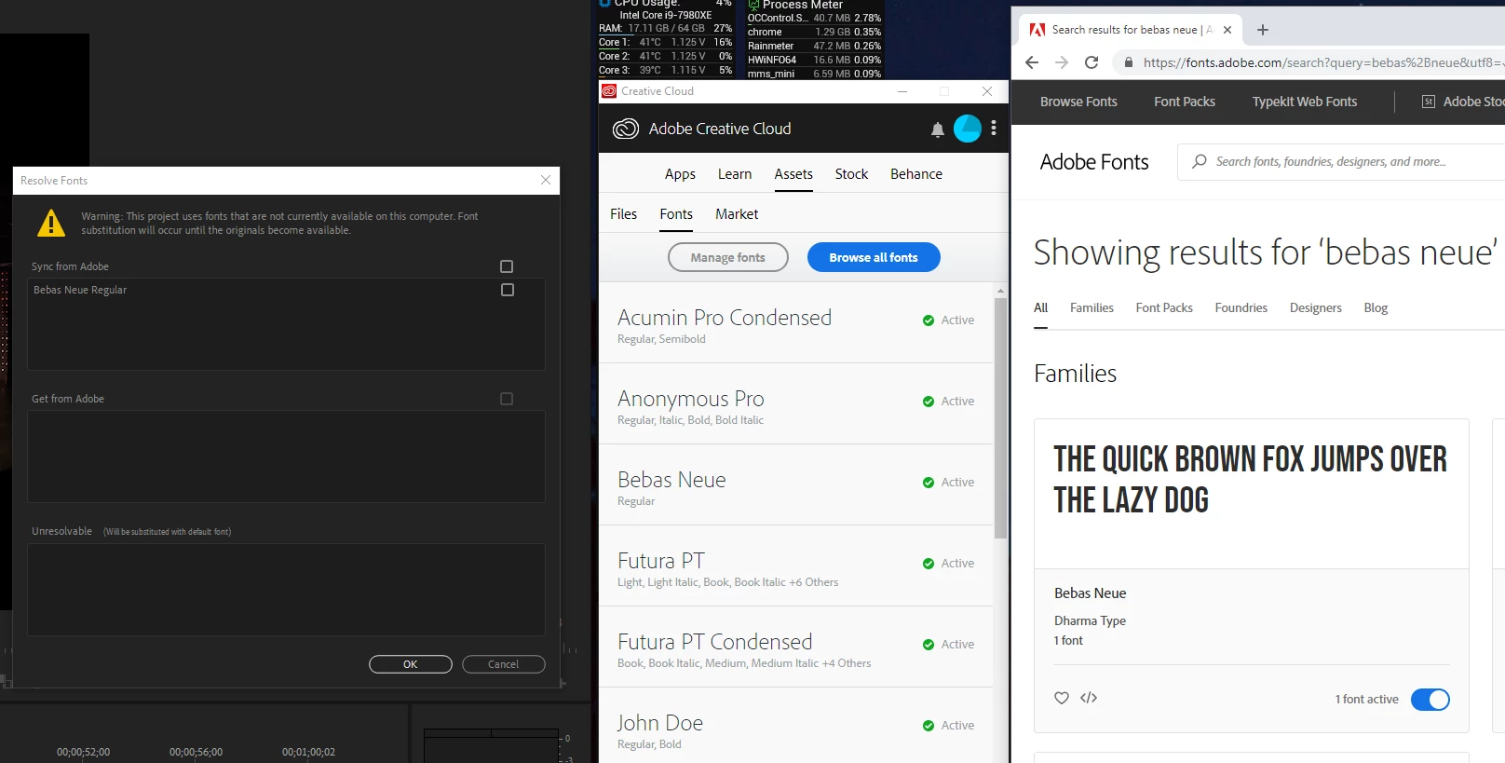
Task: Close the Resolve Fonts dialog
Action: (546, 180)
